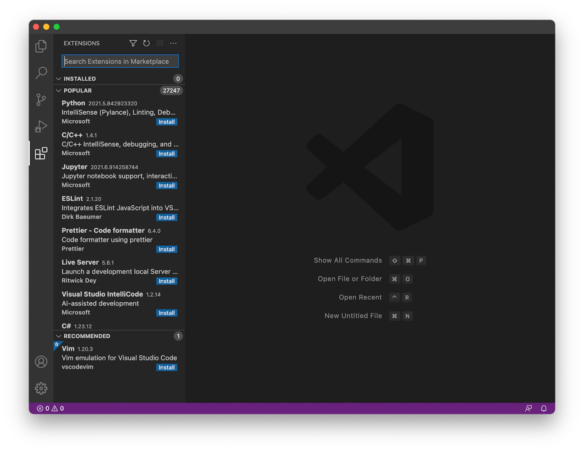Open the Search view in activity bar
Screen dimensions: 584x452
tap(41, 73)
